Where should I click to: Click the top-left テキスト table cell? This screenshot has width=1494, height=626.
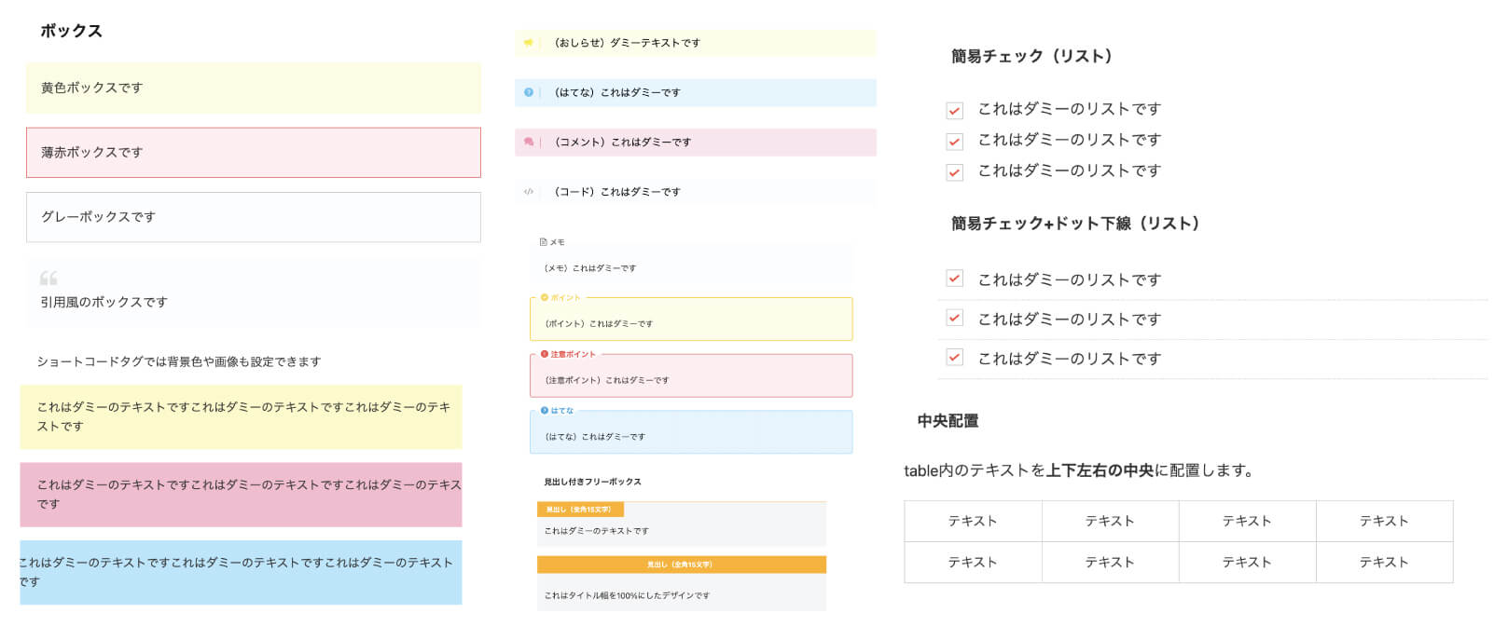pyautogui.click(x=973, y=522)
